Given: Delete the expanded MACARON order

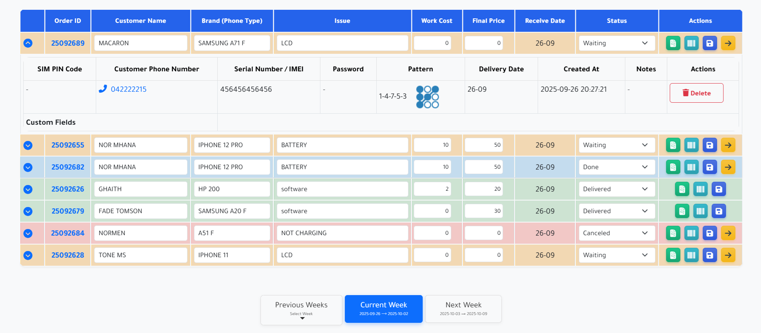Looking at the screenshot, I should pos(696,93).
